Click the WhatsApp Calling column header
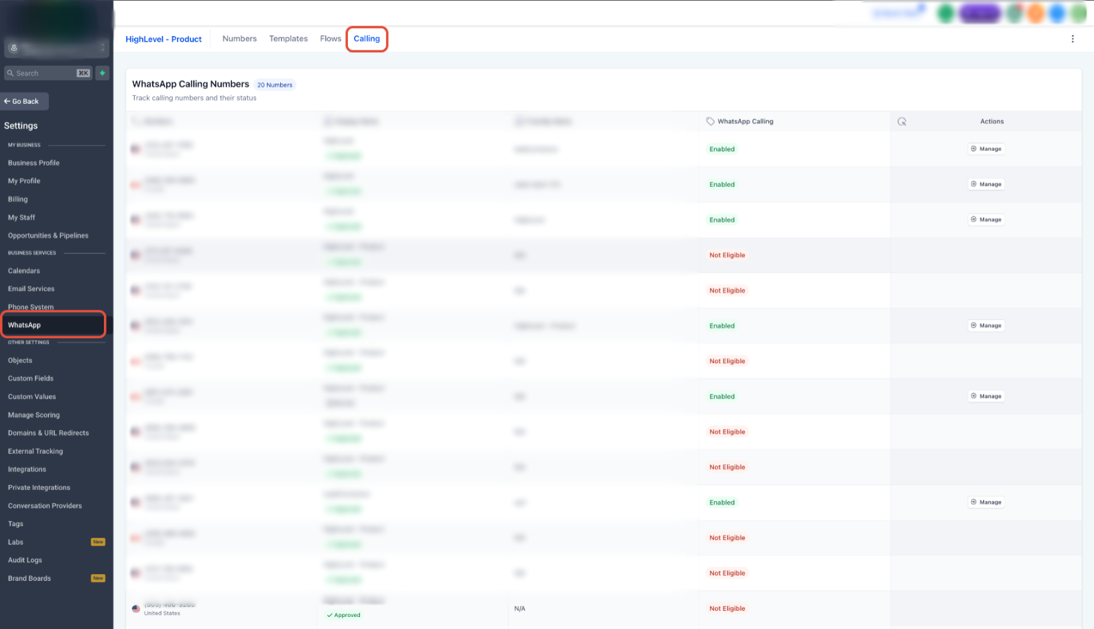1094x629 pixels. (x=745, y=121)
